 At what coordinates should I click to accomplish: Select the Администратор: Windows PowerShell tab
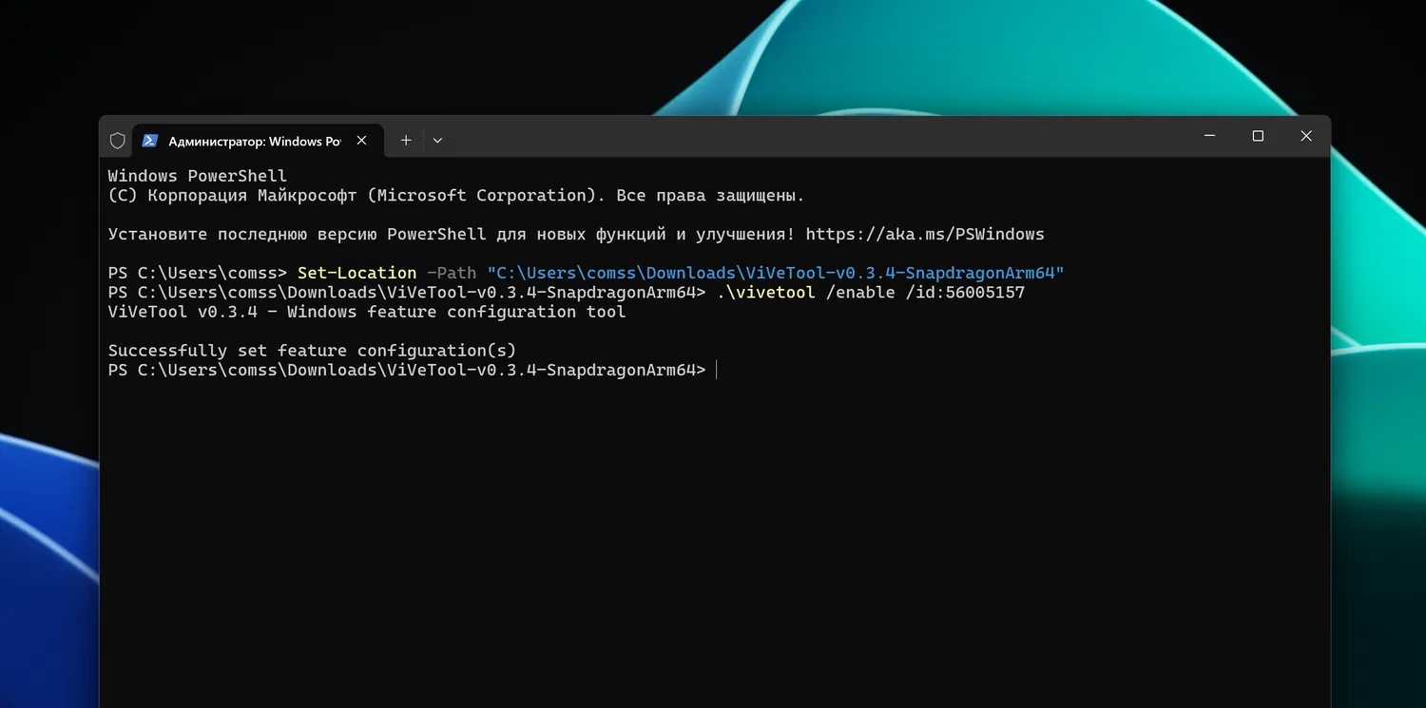pos(254,142)
